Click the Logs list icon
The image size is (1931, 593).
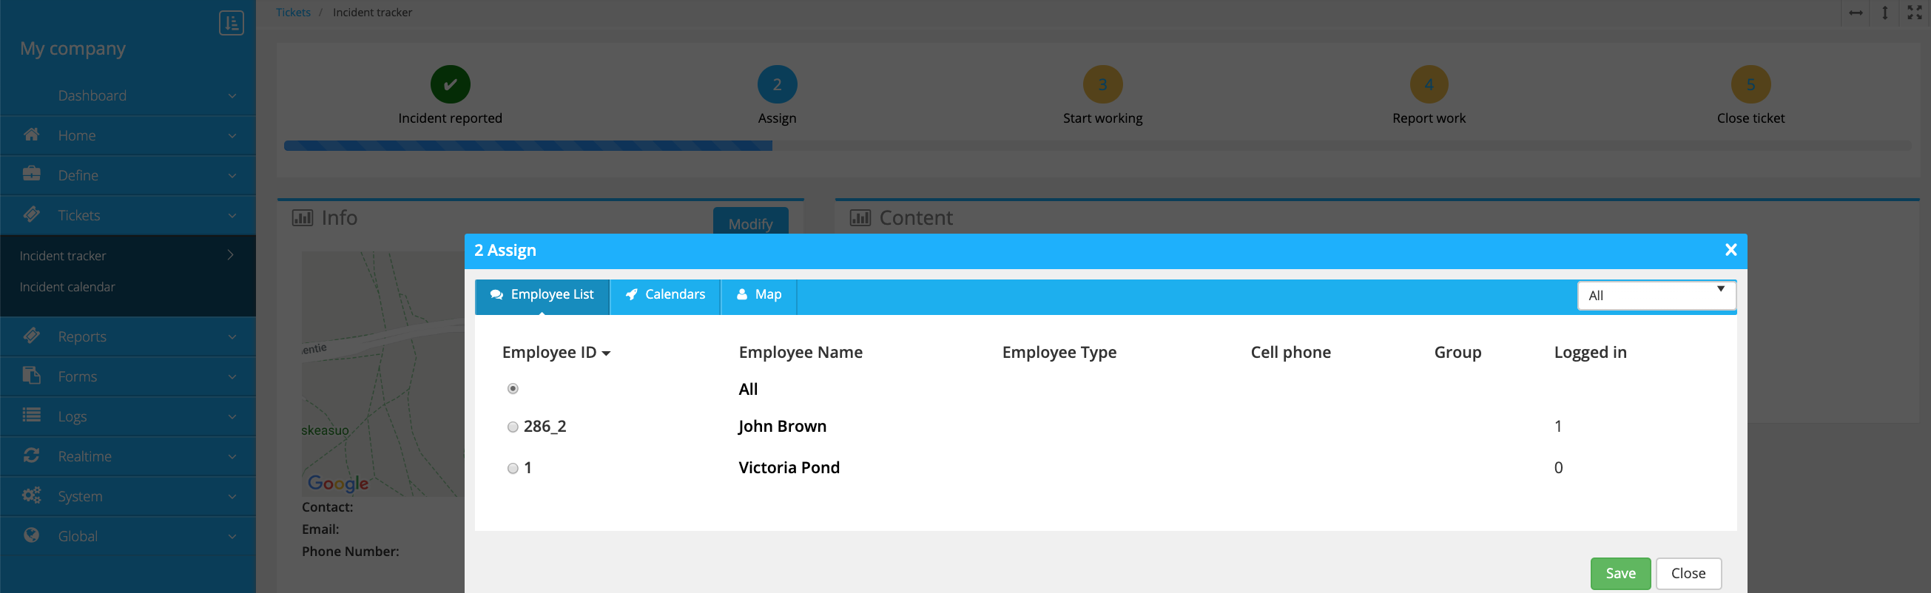pyautogui.click(x=32, y=416)
